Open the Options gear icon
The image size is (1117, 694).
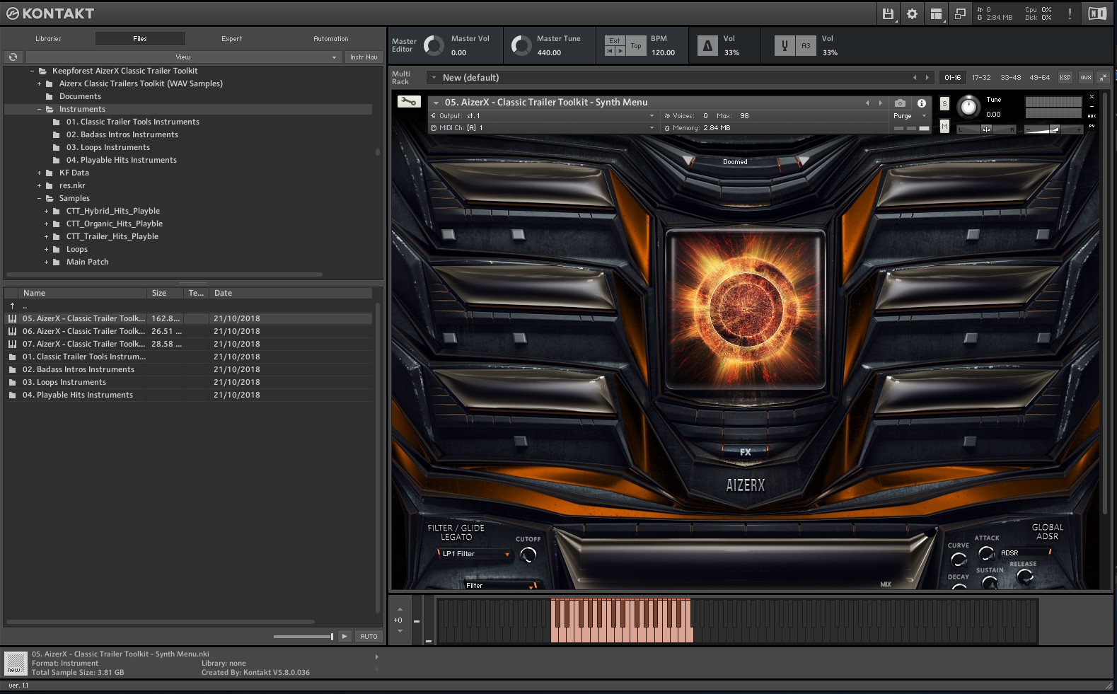913,13
